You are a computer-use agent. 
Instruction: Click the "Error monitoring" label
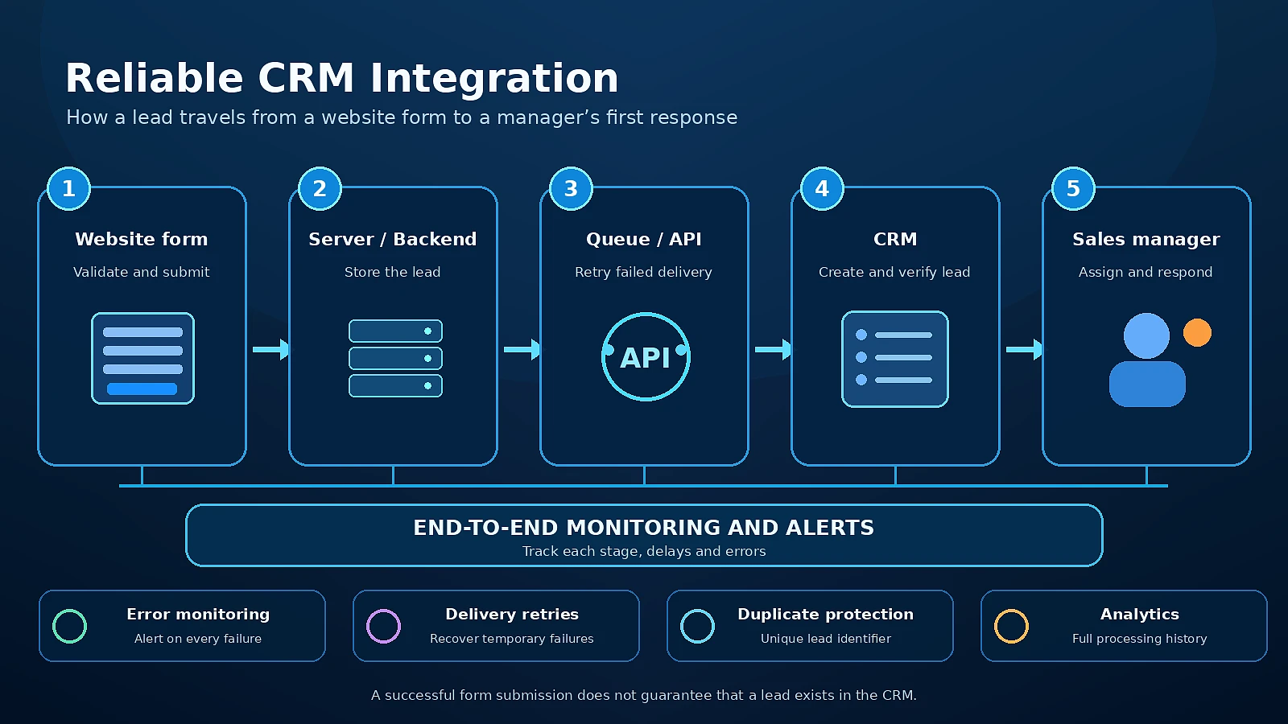[x=198, y=614]
